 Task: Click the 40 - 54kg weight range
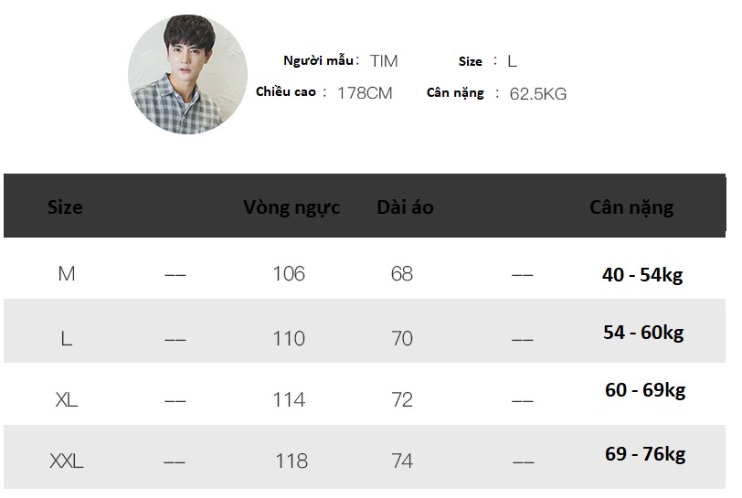pos(643,274)
